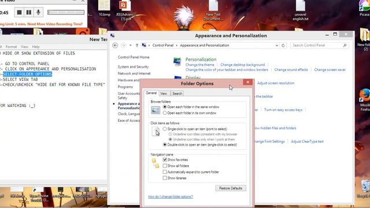
Task: Open 10.bmp desktop file
Action: point(105,8)
